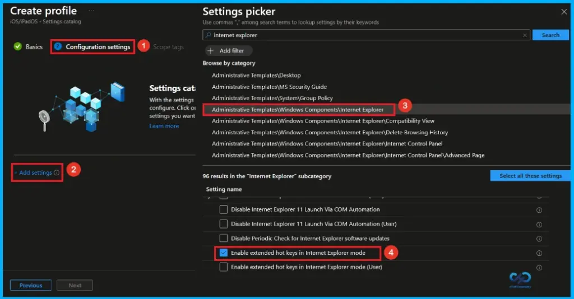The height and width of the screenshot is (299, 574).
Task: Show info for Enable extended hot keys setting
Action: pos(539,253)
